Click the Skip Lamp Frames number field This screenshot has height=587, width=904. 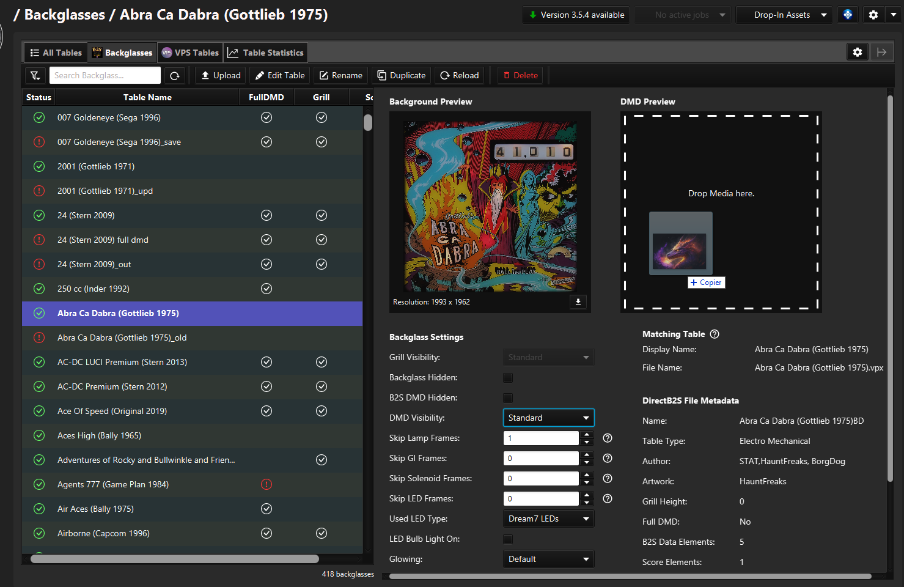click(x=541, y=438)
